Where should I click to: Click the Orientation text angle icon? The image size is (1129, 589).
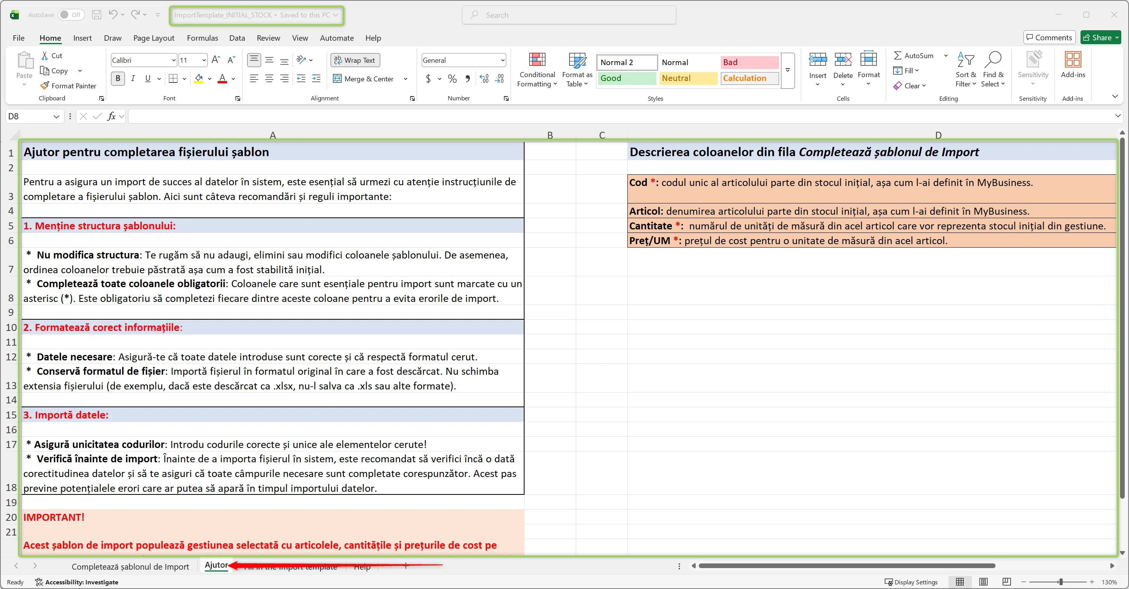click(301, 60)
